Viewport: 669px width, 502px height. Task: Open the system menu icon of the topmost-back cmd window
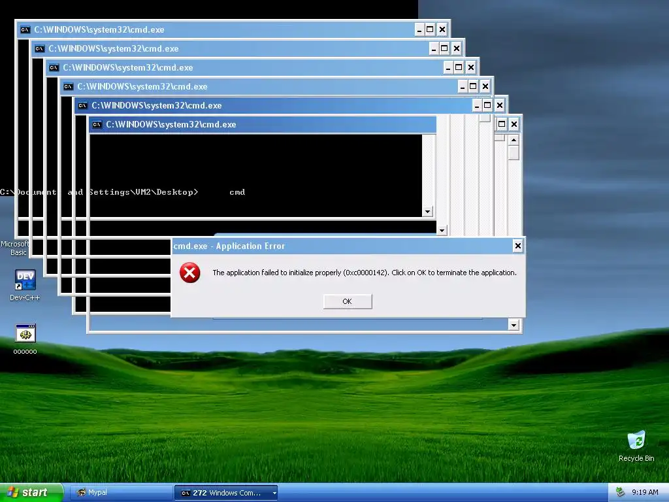(25, 29)
